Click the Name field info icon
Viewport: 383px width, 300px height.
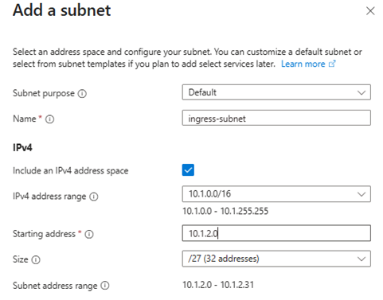point(49,119)
